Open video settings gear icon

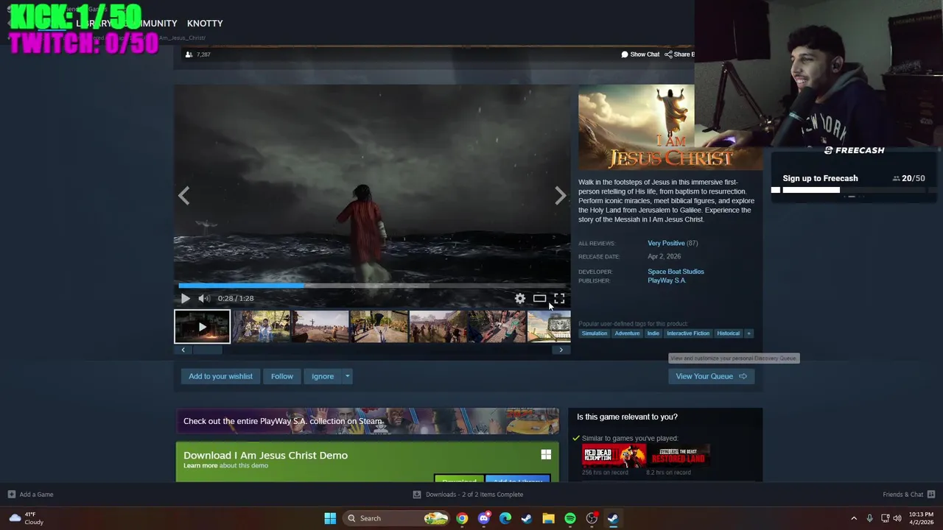click(520, 298)
